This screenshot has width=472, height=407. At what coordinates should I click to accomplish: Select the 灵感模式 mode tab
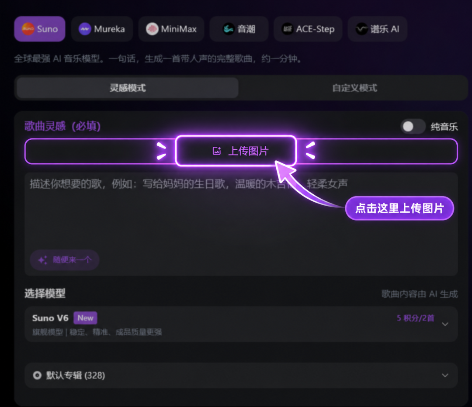128,88
